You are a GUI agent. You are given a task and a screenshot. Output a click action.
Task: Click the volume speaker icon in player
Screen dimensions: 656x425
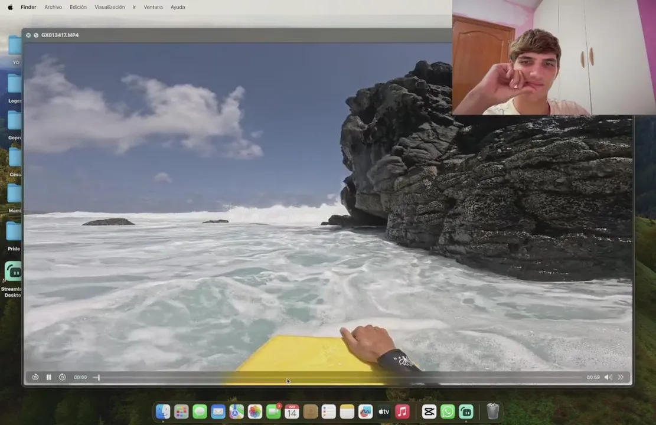click(x=608, y=377)
